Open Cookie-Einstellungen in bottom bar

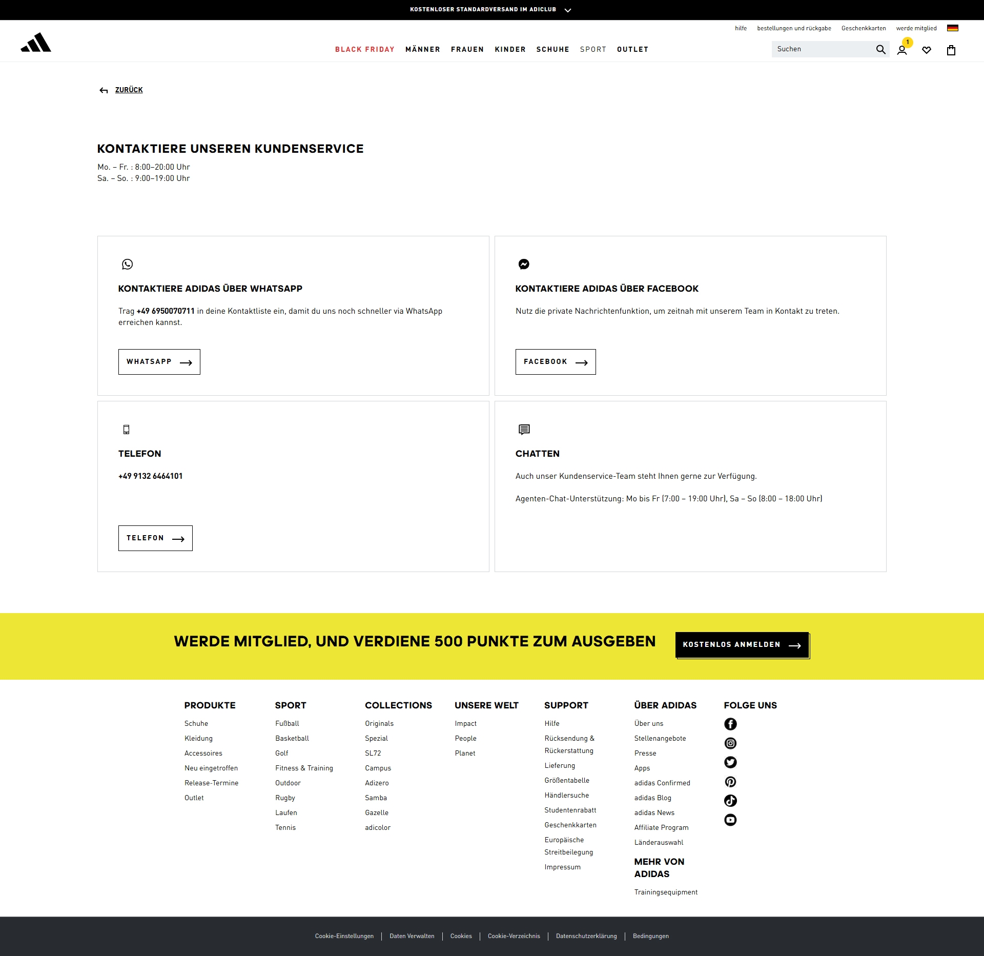point(344,936)
